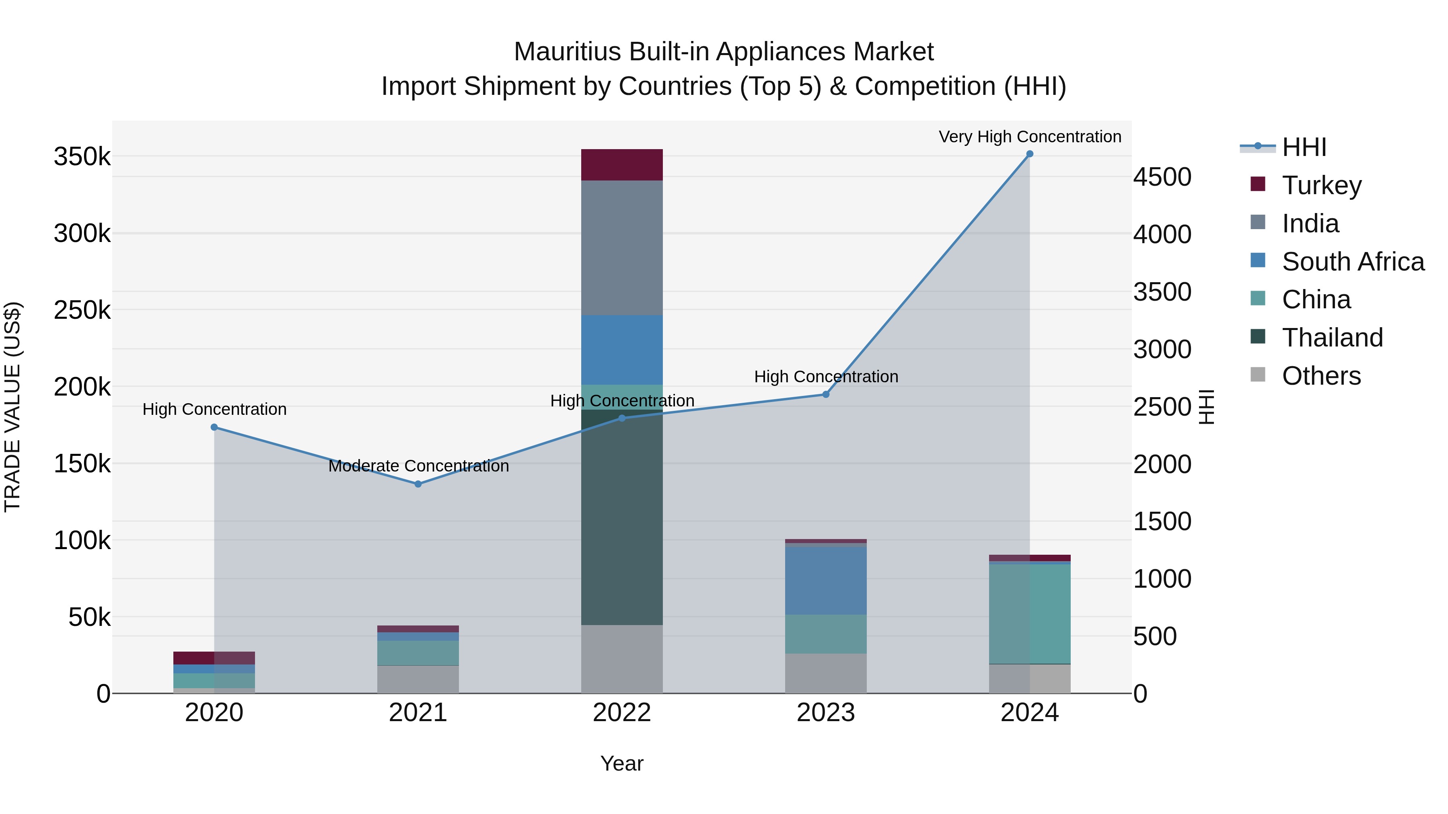Click the China segment of 2024 bar
This screenshot has width=1448, height=814.
[1030, 614]
